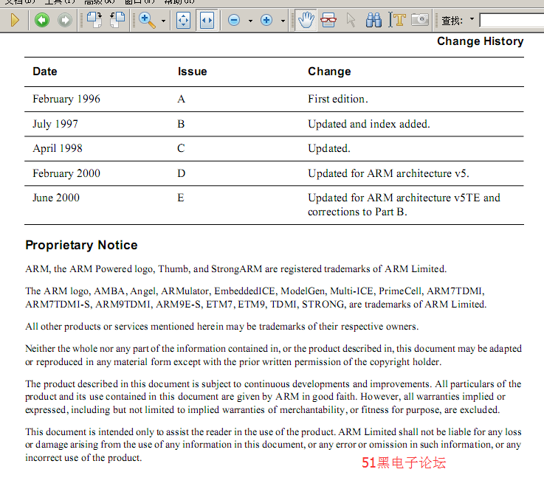Click paragraph starting 'This document is intended only'
The height and width of the screenshot is (486, 544).
point(273,445)
